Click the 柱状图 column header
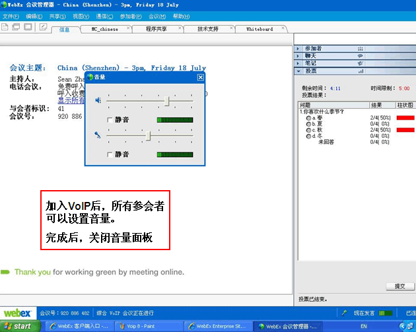 [x=405, y=105]
